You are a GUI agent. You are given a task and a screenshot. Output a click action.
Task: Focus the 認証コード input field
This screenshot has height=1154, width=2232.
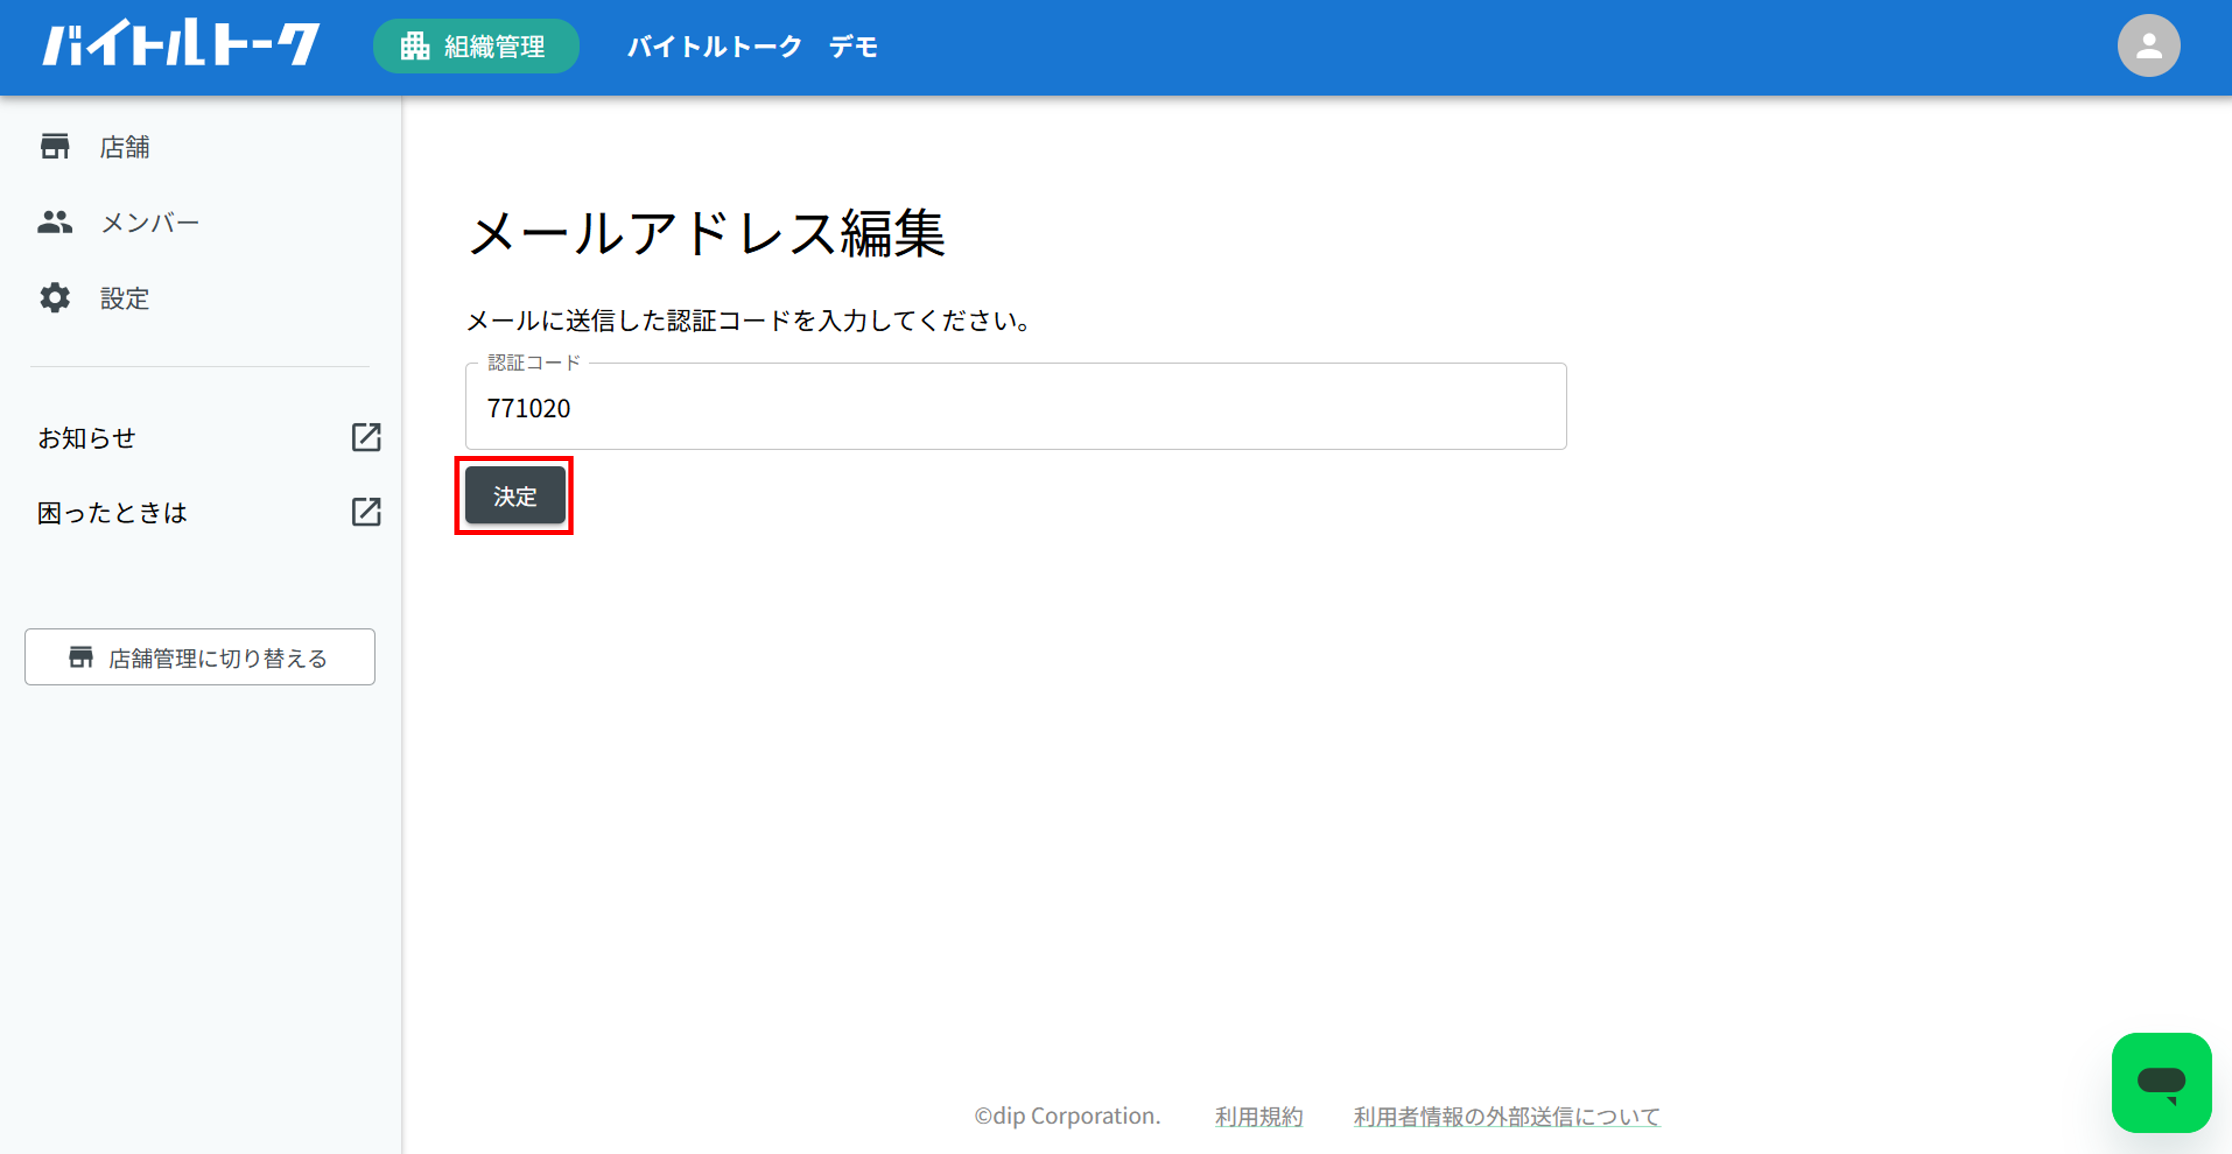pyautogui.click(x=1015, y=407)
